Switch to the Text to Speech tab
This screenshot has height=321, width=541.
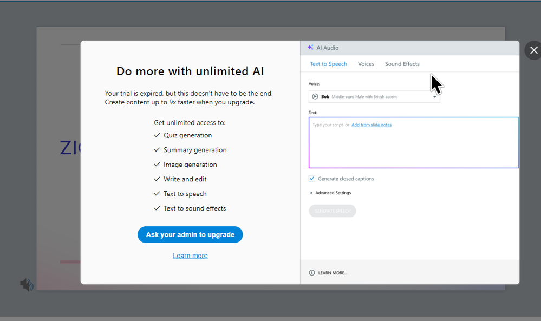[x=328, y=64]
